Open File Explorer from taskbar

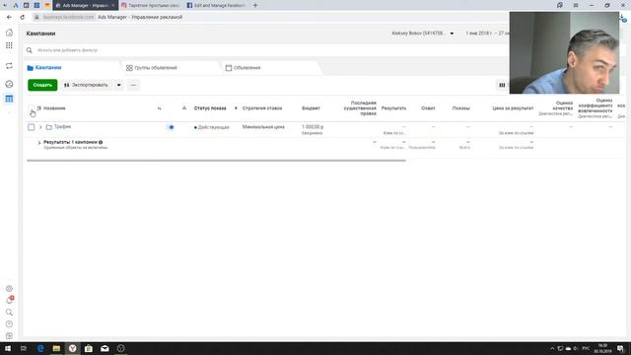point(56,348)
